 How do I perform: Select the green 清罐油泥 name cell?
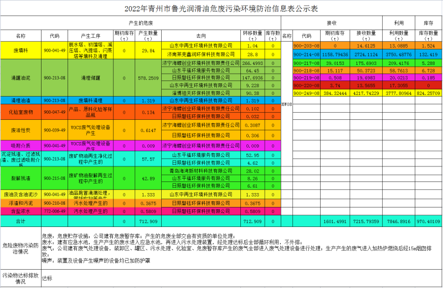pos(20,78)
